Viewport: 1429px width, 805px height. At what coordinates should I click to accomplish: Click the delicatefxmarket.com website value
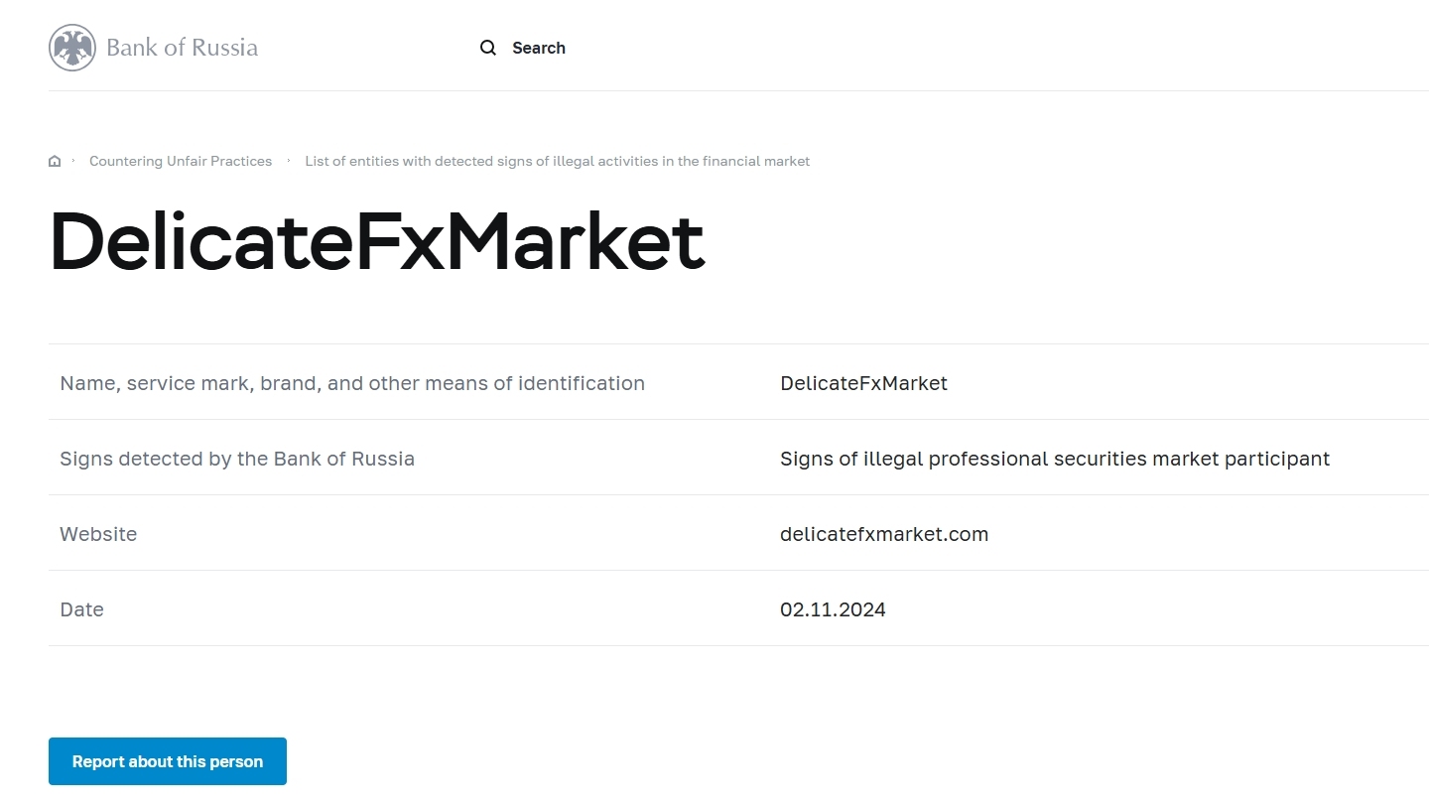tap(884, 534)
